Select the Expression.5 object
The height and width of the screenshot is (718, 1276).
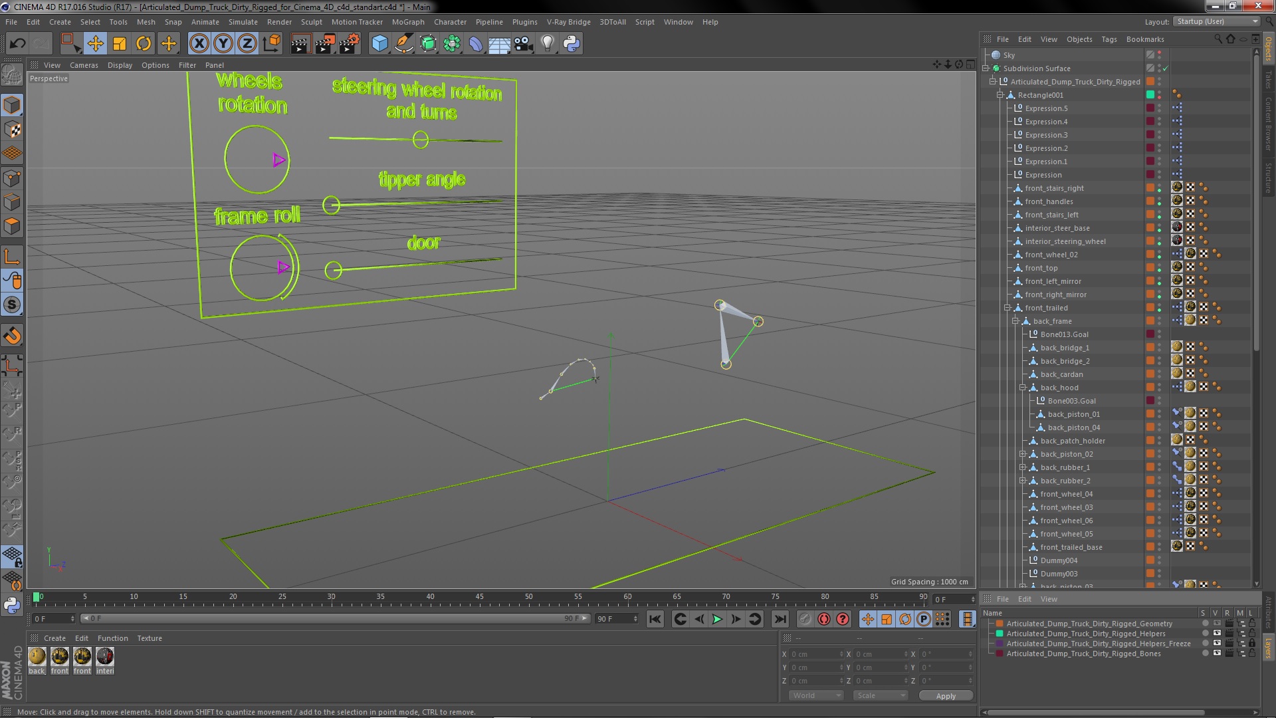pyautogui.click(x=1046, y=108)
